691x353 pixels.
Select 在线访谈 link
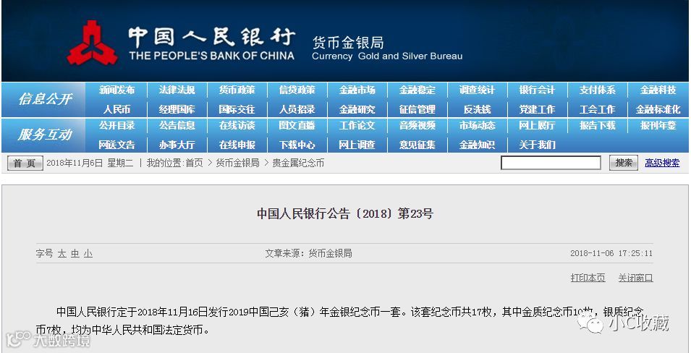pyautogui.click(x=237, y=126)
